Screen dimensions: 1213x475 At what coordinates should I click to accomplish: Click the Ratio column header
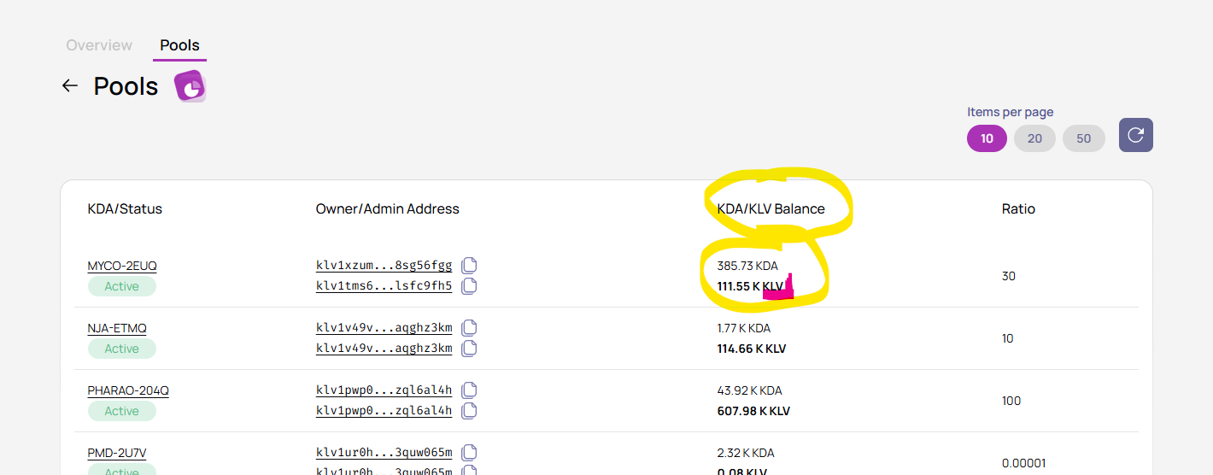pyautogui.click(x=1018, y=208)
